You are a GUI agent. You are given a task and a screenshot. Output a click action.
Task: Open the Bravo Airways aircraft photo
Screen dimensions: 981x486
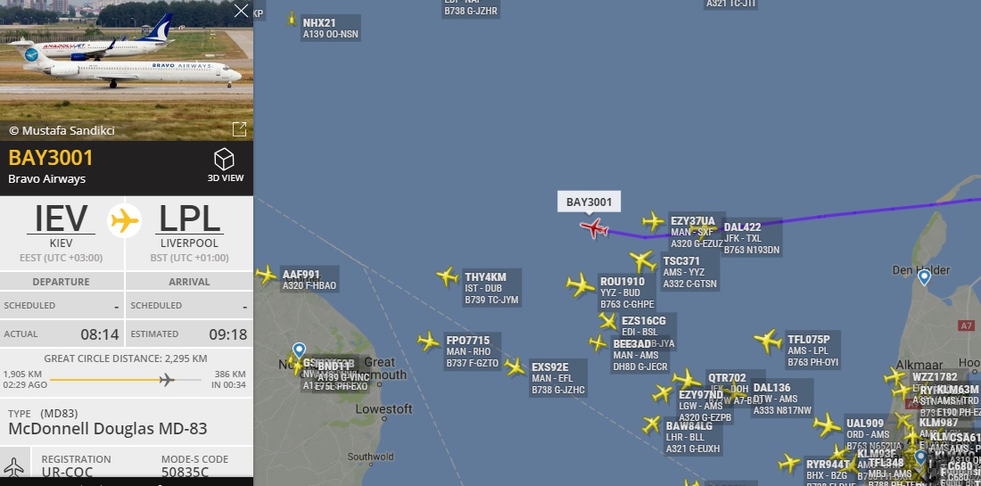coord(127,70)
